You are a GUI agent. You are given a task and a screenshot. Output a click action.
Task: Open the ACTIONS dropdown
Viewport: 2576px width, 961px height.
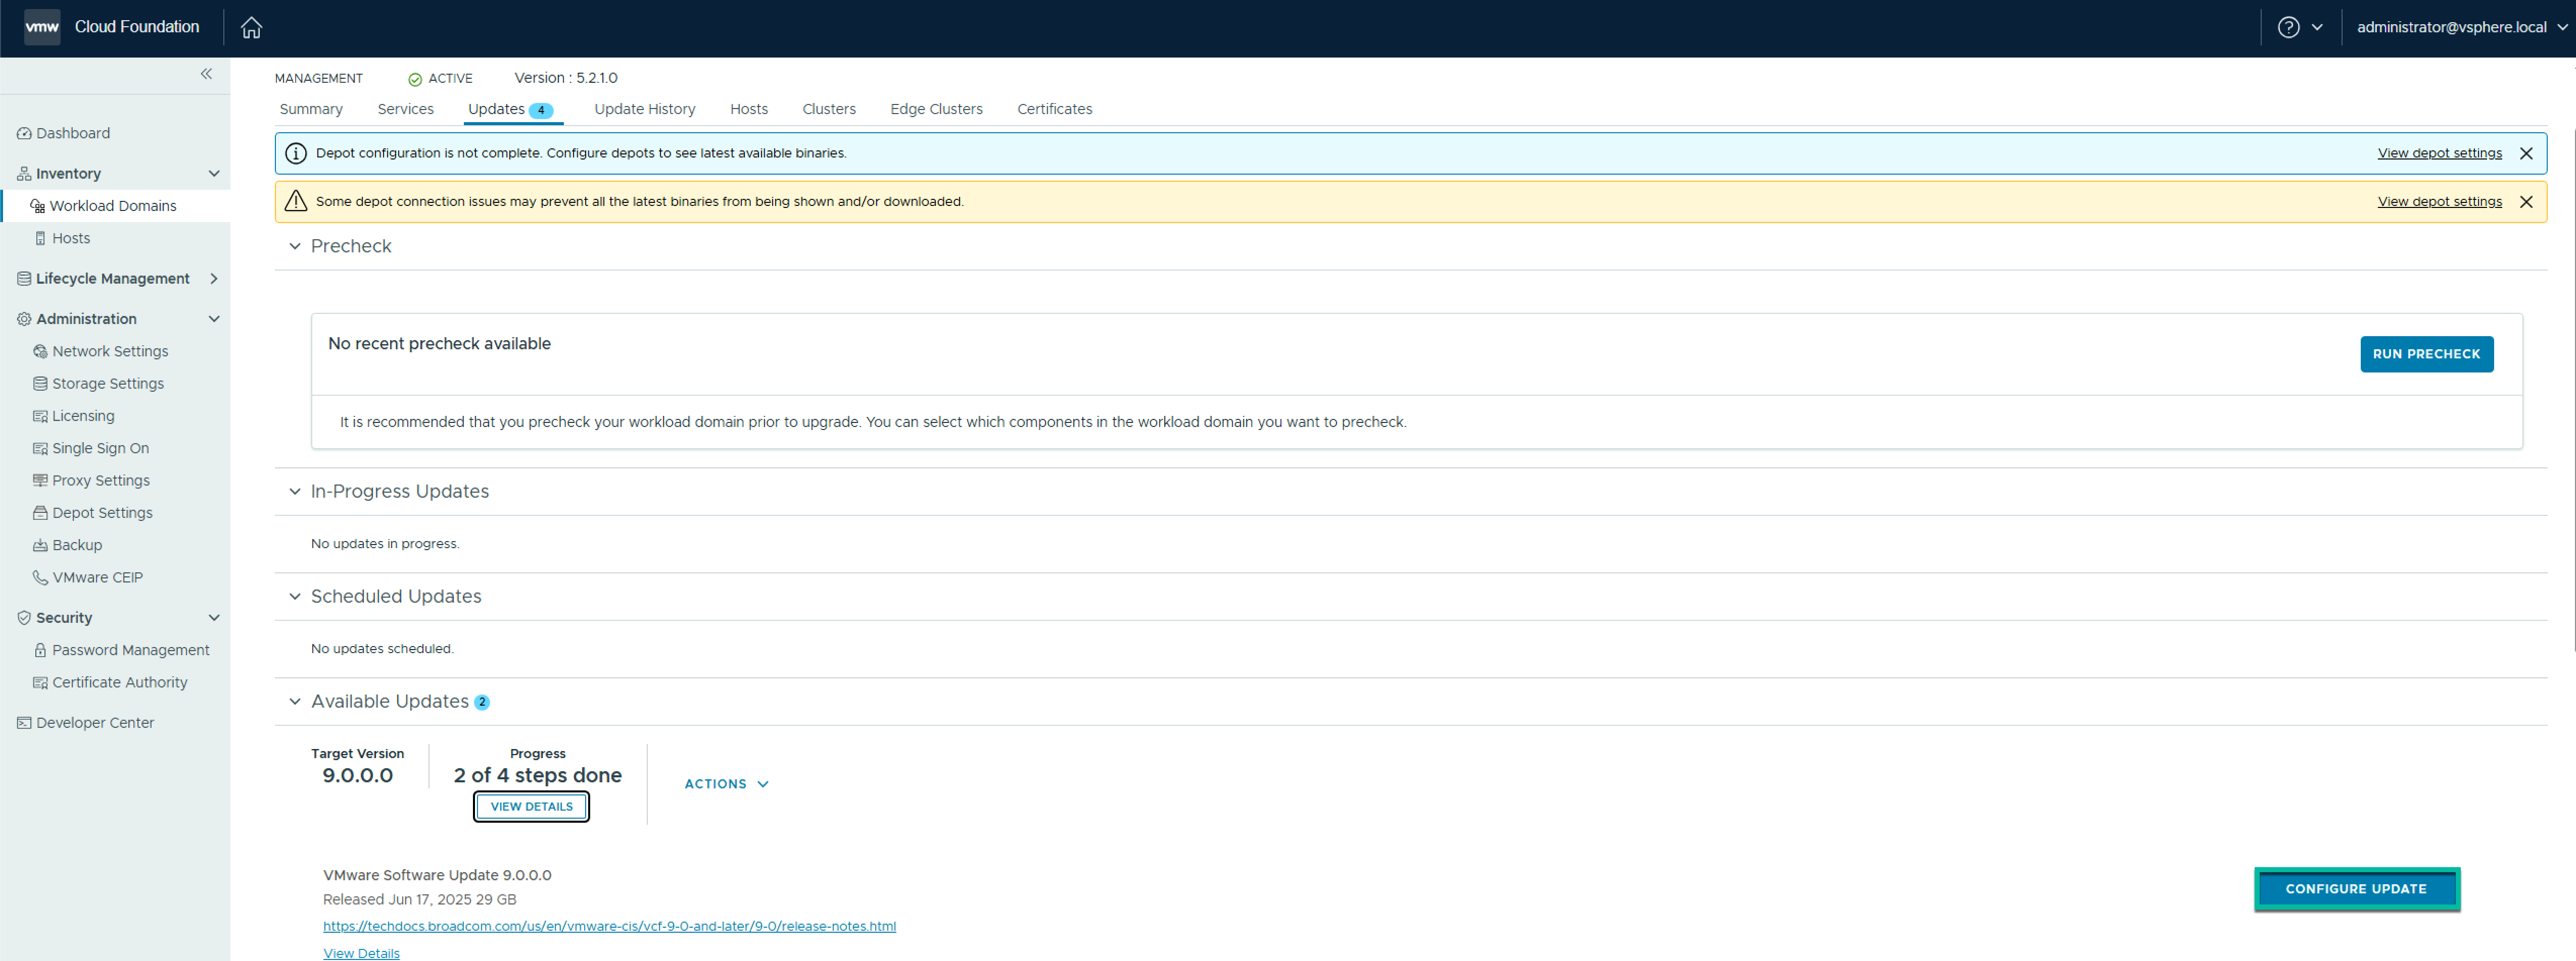pos(726,784)
